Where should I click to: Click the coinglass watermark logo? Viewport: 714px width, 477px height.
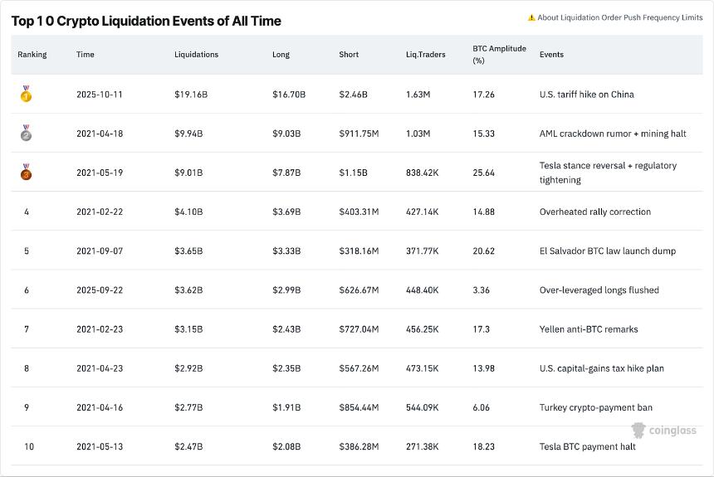click(663, 430)
